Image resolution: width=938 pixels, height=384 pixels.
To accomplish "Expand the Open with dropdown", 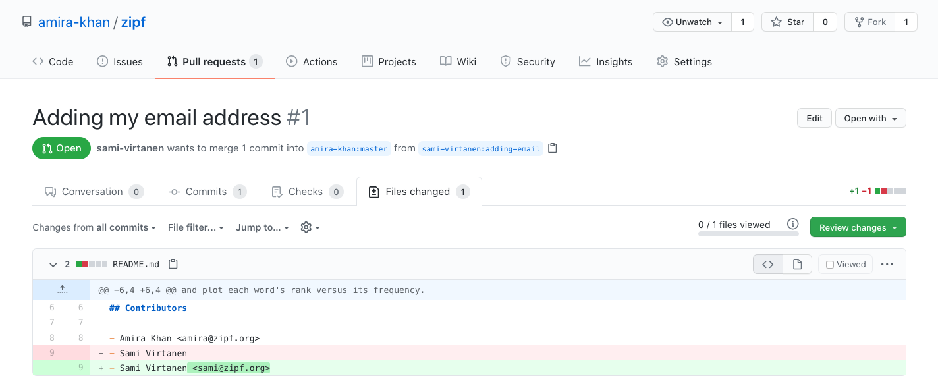I will coord(871,118).
